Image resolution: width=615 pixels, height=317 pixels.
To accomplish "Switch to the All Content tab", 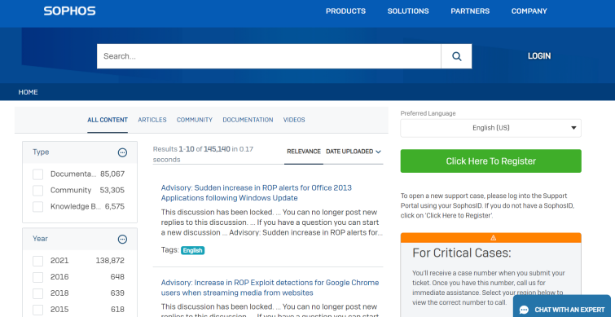I will click(108, 120).
